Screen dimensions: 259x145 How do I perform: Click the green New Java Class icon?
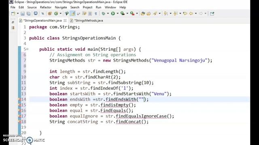tap(56, 13)
